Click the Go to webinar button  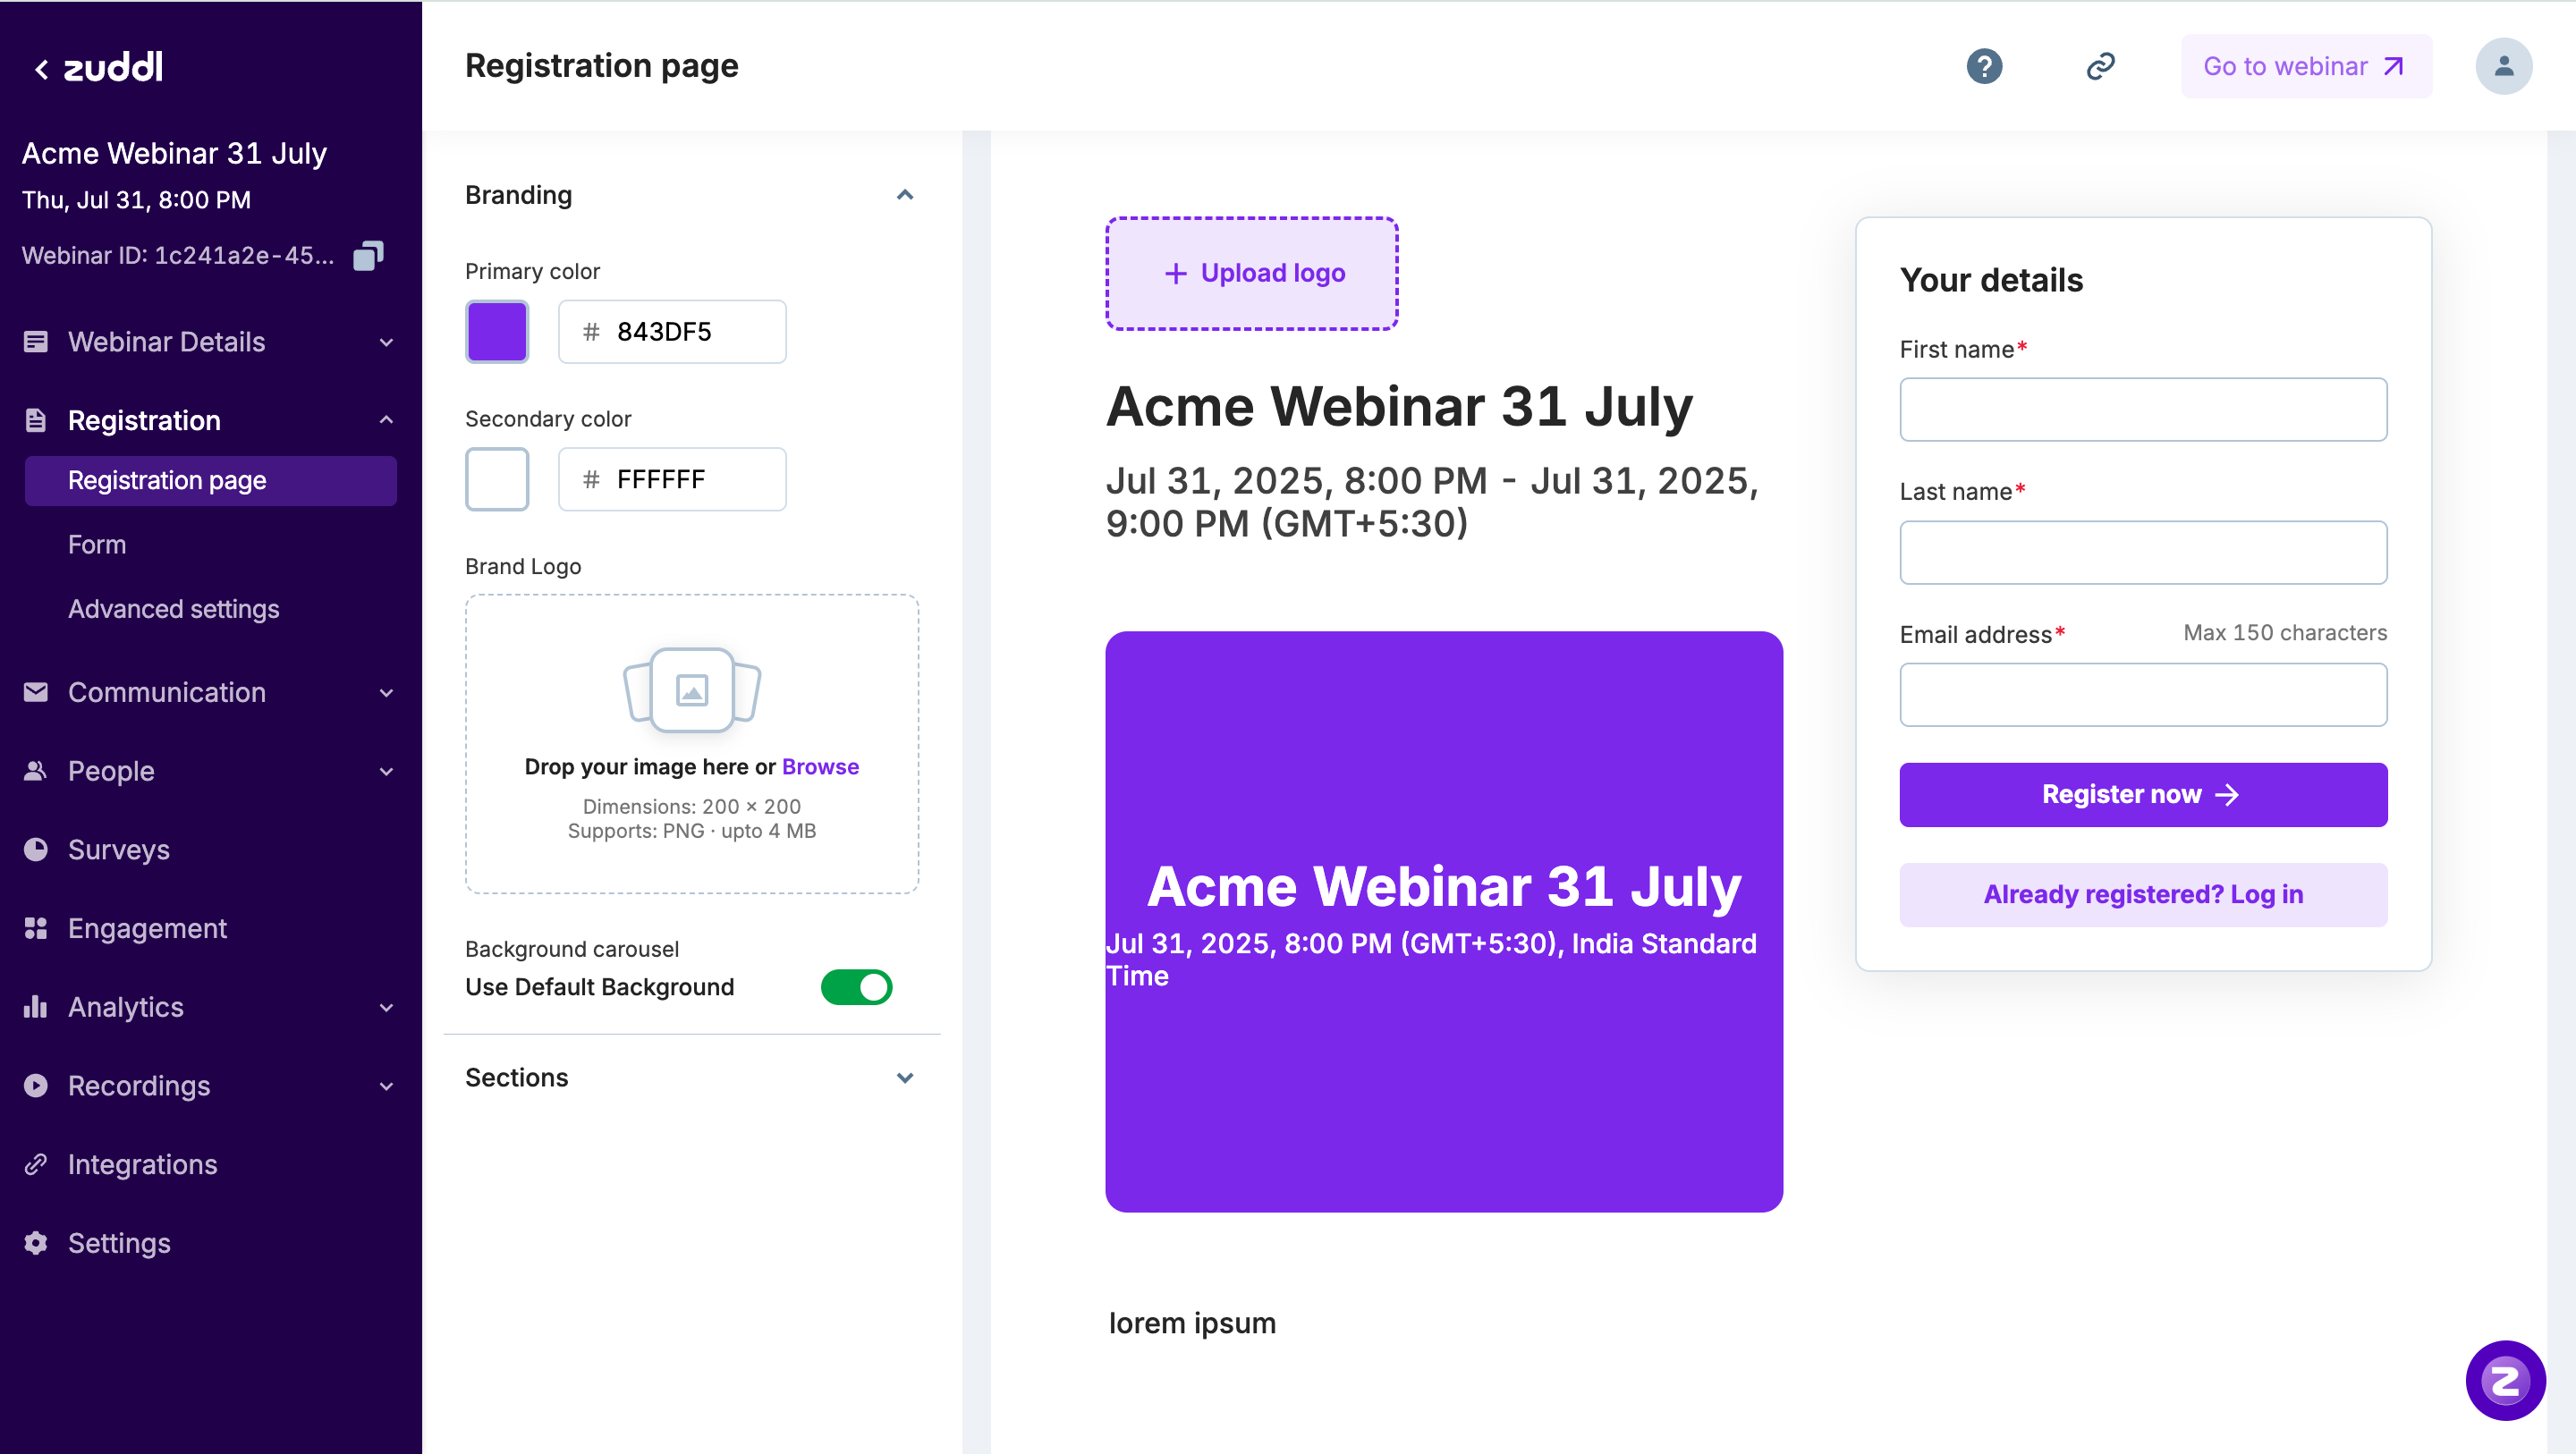click(x=2305, y=66)
